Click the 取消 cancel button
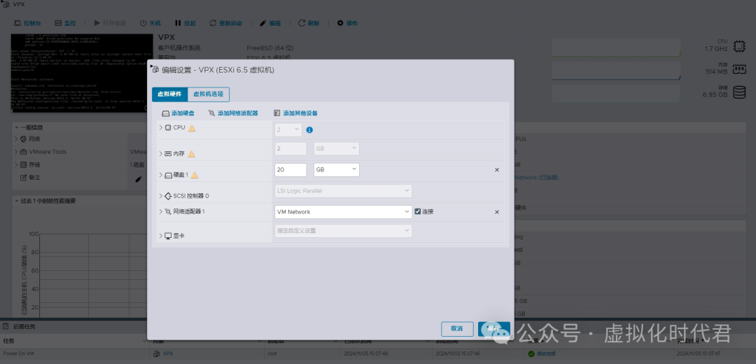The width and height of the screenshot is (756, 364). (x=457, y=329)
